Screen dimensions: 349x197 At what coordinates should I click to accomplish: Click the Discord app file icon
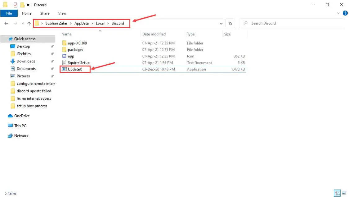(x=64, y=56)
